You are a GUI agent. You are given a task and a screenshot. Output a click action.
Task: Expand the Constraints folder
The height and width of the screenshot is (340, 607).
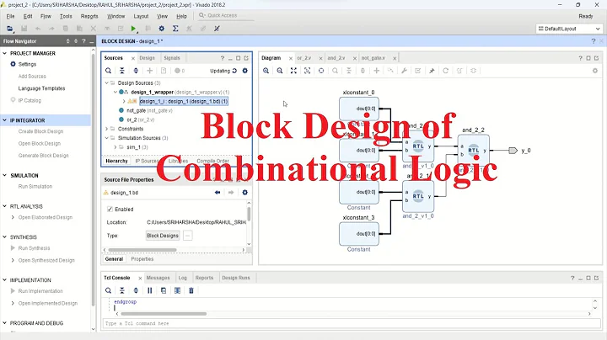pos(107,129)
